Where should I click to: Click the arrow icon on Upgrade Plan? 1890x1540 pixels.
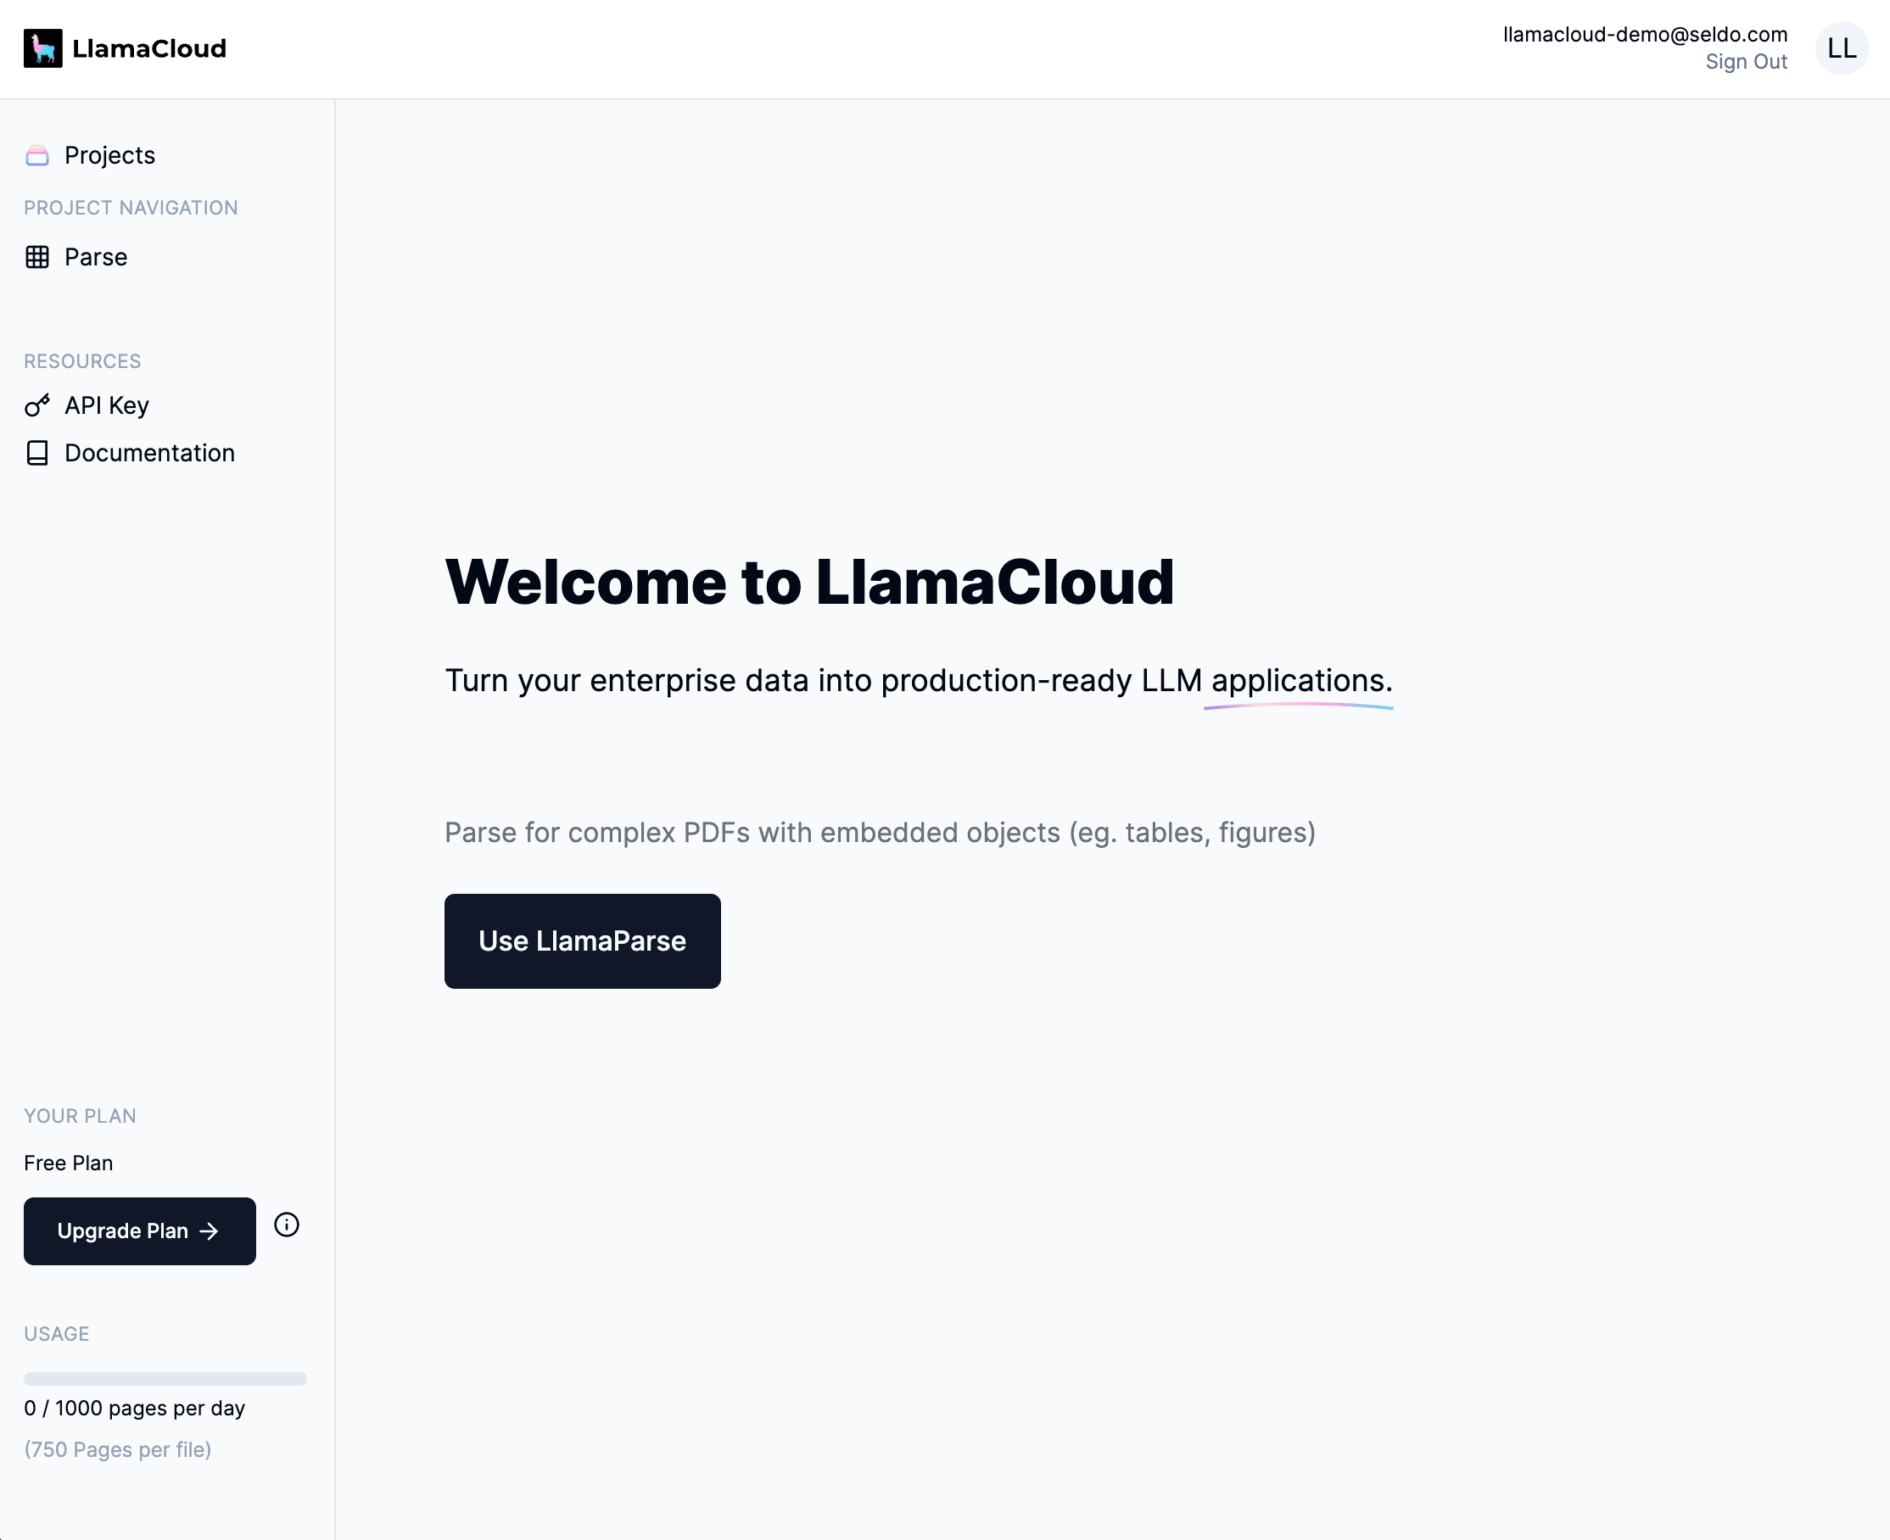click(209, 1231)
